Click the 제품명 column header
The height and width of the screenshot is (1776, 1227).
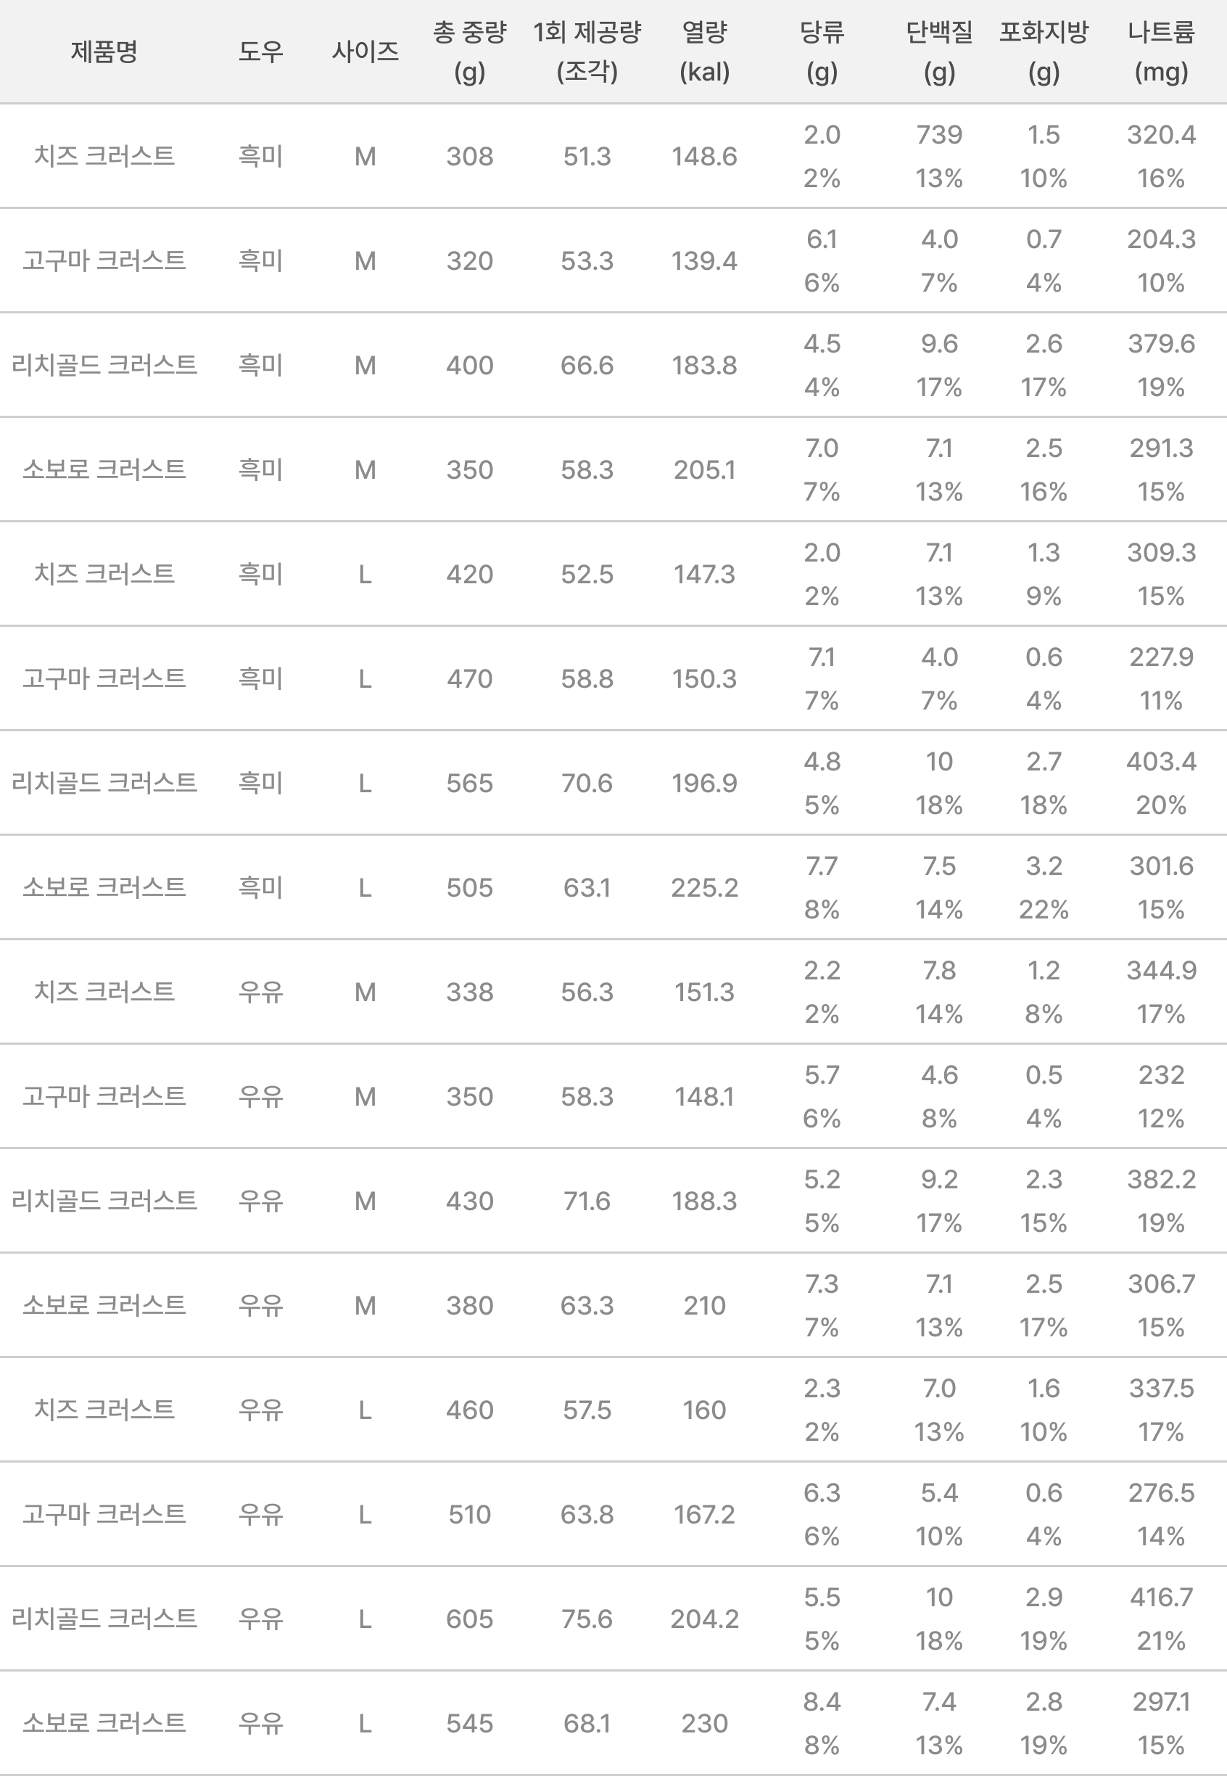(104, 52)
